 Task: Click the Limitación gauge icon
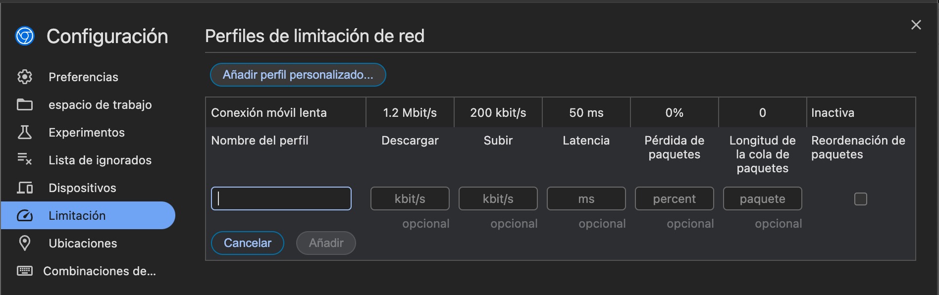click(25, 215)
